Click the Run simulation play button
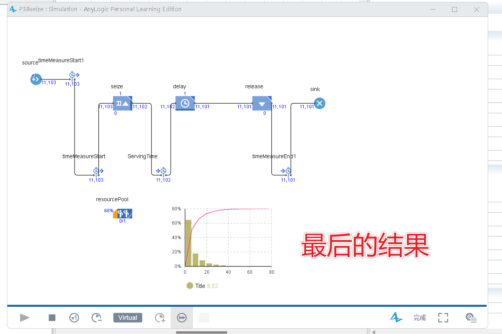The image size is (502, 334). [x=25, y=317]
